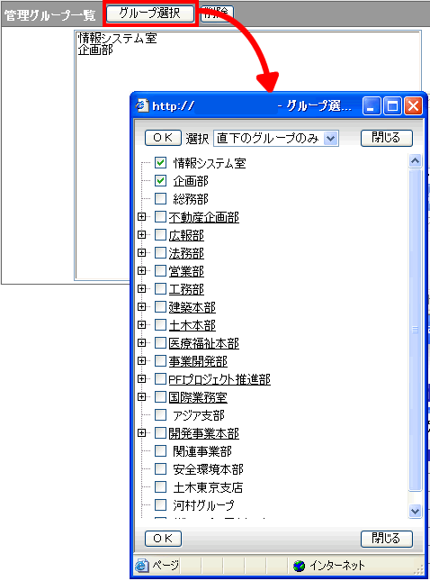Image resolution: width=430 pixels, height=581 pixels.
Task: Click the Internet zone globe icon
Action: [x=299, y=566]
